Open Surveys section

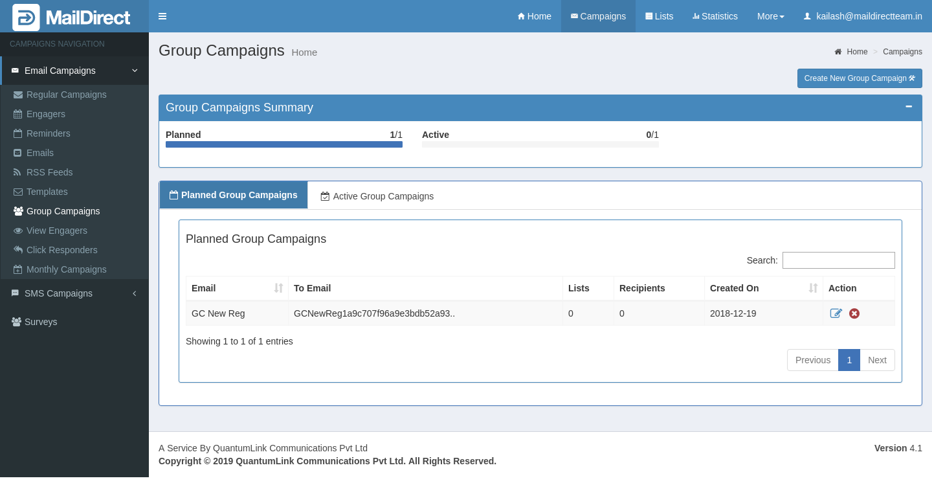pos(40,322)
